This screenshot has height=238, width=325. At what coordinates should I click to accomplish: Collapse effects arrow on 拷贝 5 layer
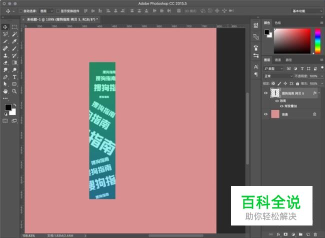point(319,93)
